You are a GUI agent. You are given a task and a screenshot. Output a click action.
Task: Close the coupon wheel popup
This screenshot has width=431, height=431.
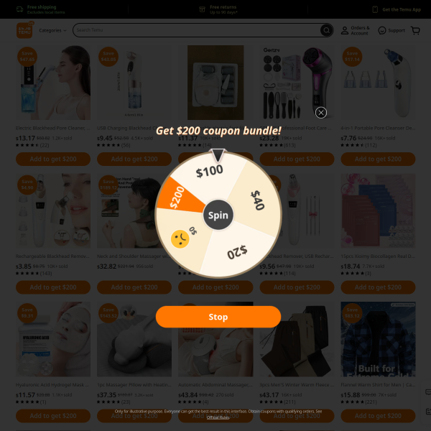tap(321, 113)
